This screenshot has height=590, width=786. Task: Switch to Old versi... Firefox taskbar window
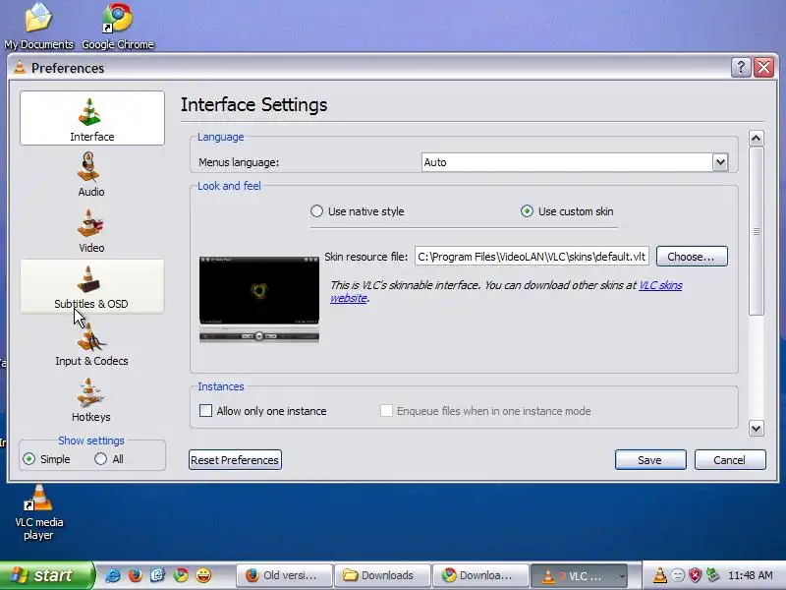285,575
